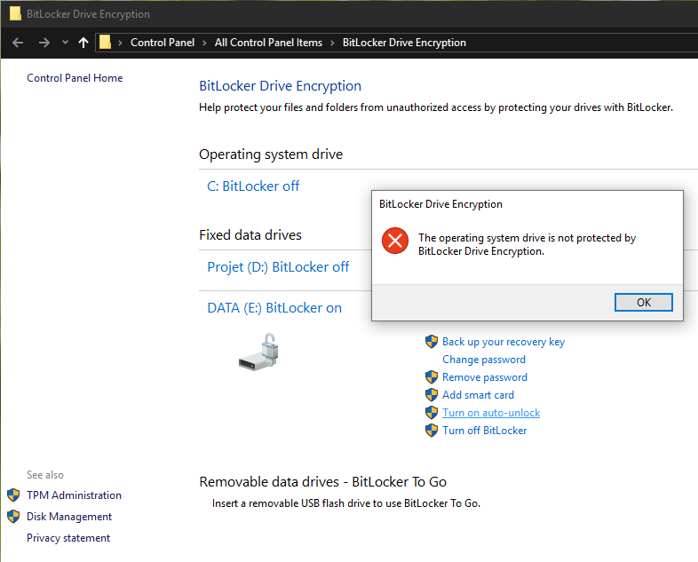This screenshot has height=562, width=698.
Task: Click the folder icon in the address bar
Action: pos(105,43)
